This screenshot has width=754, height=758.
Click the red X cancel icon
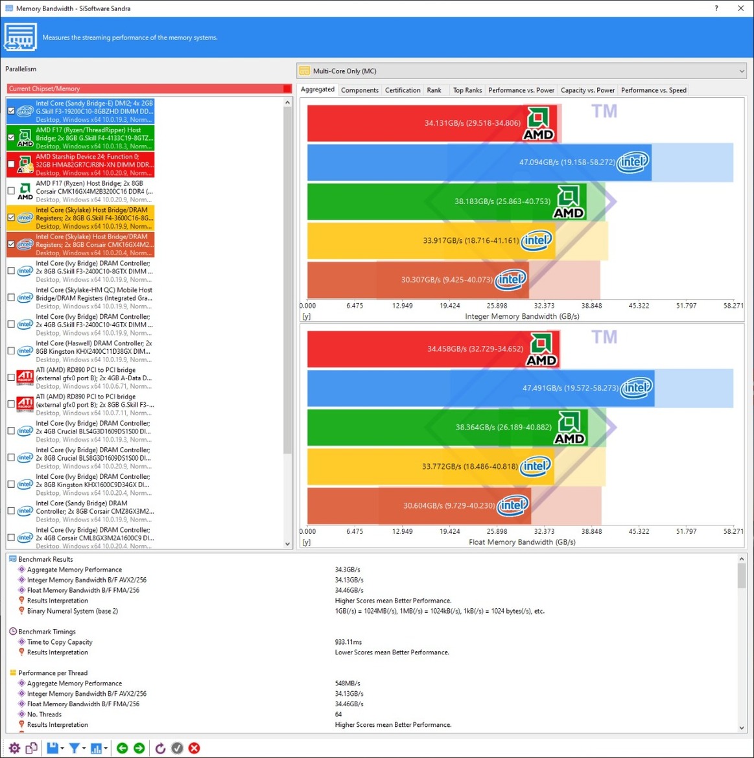coord(194,748)
